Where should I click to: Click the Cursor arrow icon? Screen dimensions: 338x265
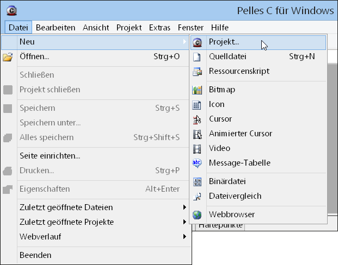198,119
